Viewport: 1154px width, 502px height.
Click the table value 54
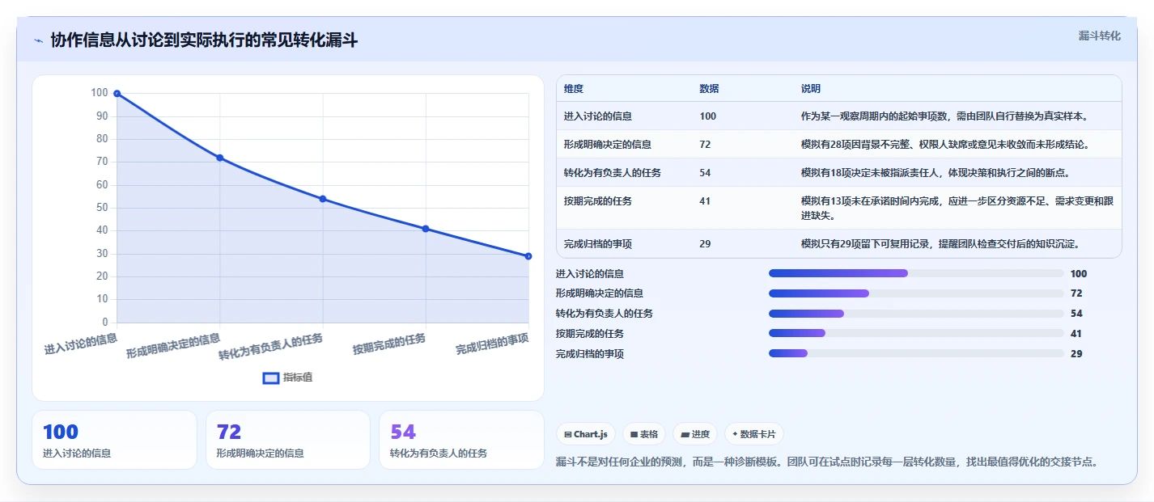(x=705, y=173)
